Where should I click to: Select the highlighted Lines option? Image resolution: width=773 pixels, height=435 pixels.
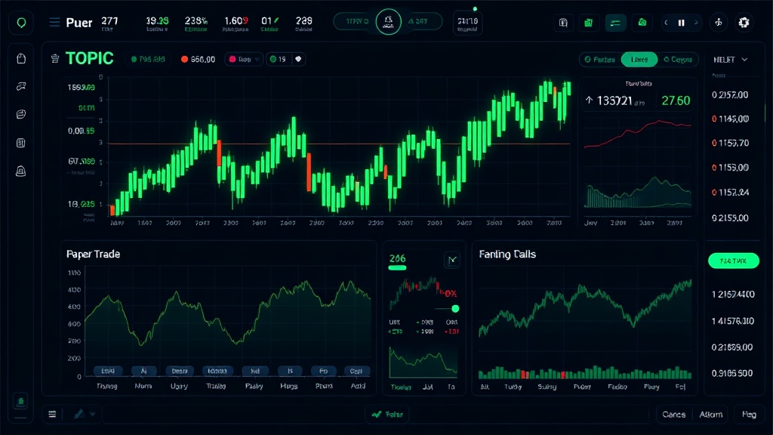639,60
